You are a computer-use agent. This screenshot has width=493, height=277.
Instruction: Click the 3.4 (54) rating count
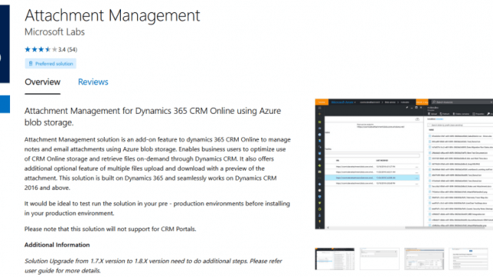68,49
